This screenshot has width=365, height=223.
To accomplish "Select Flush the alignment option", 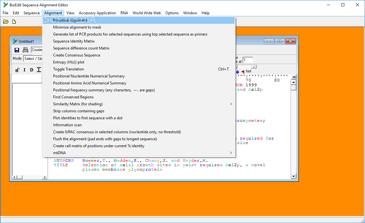I will [139, 139].
